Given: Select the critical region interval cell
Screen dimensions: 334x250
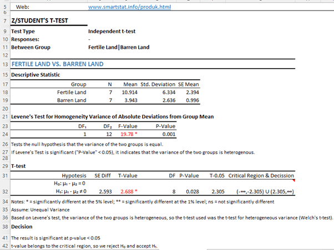Looking at the screenshot, I should point(261,191).
